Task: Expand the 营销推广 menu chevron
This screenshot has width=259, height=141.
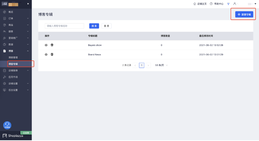Action: pyautogui.click(x=28, y=38)
